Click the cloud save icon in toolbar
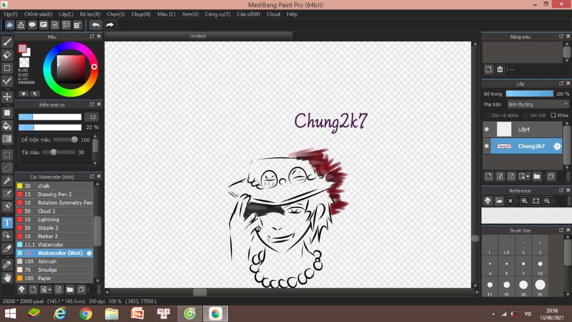 [x=9, y=25]
